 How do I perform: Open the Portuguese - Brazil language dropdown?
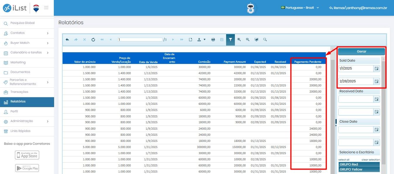[300, 8]
